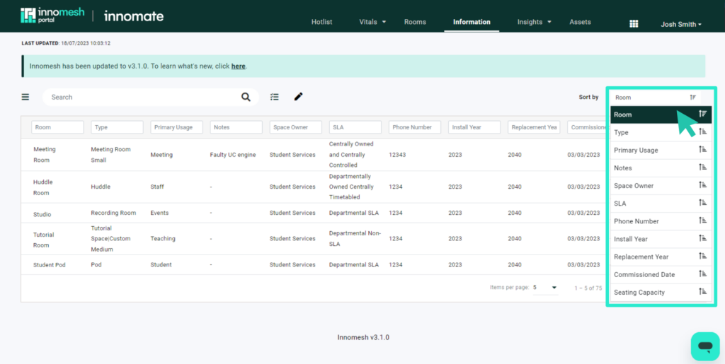Click the Space Owner filter field
This screenshot has width=725, height=364.
click(x=296, y=127)
